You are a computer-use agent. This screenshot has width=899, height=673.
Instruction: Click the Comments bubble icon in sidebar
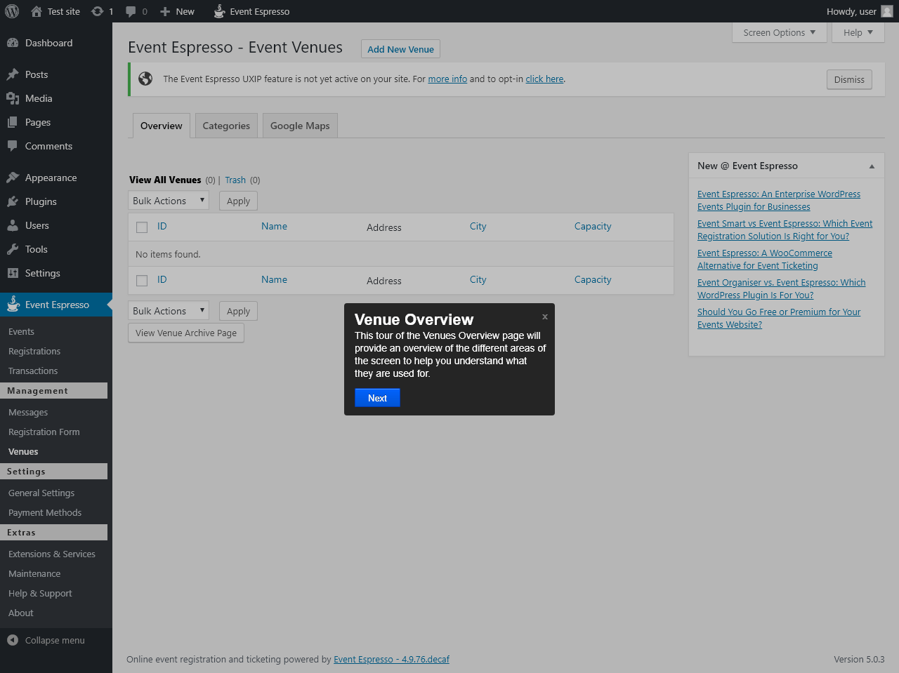tap(13, 146)
